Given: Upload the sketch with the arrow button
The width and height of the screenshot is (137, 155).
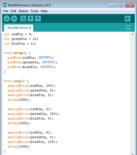Looking at the screenshot, I should point(14,19).
